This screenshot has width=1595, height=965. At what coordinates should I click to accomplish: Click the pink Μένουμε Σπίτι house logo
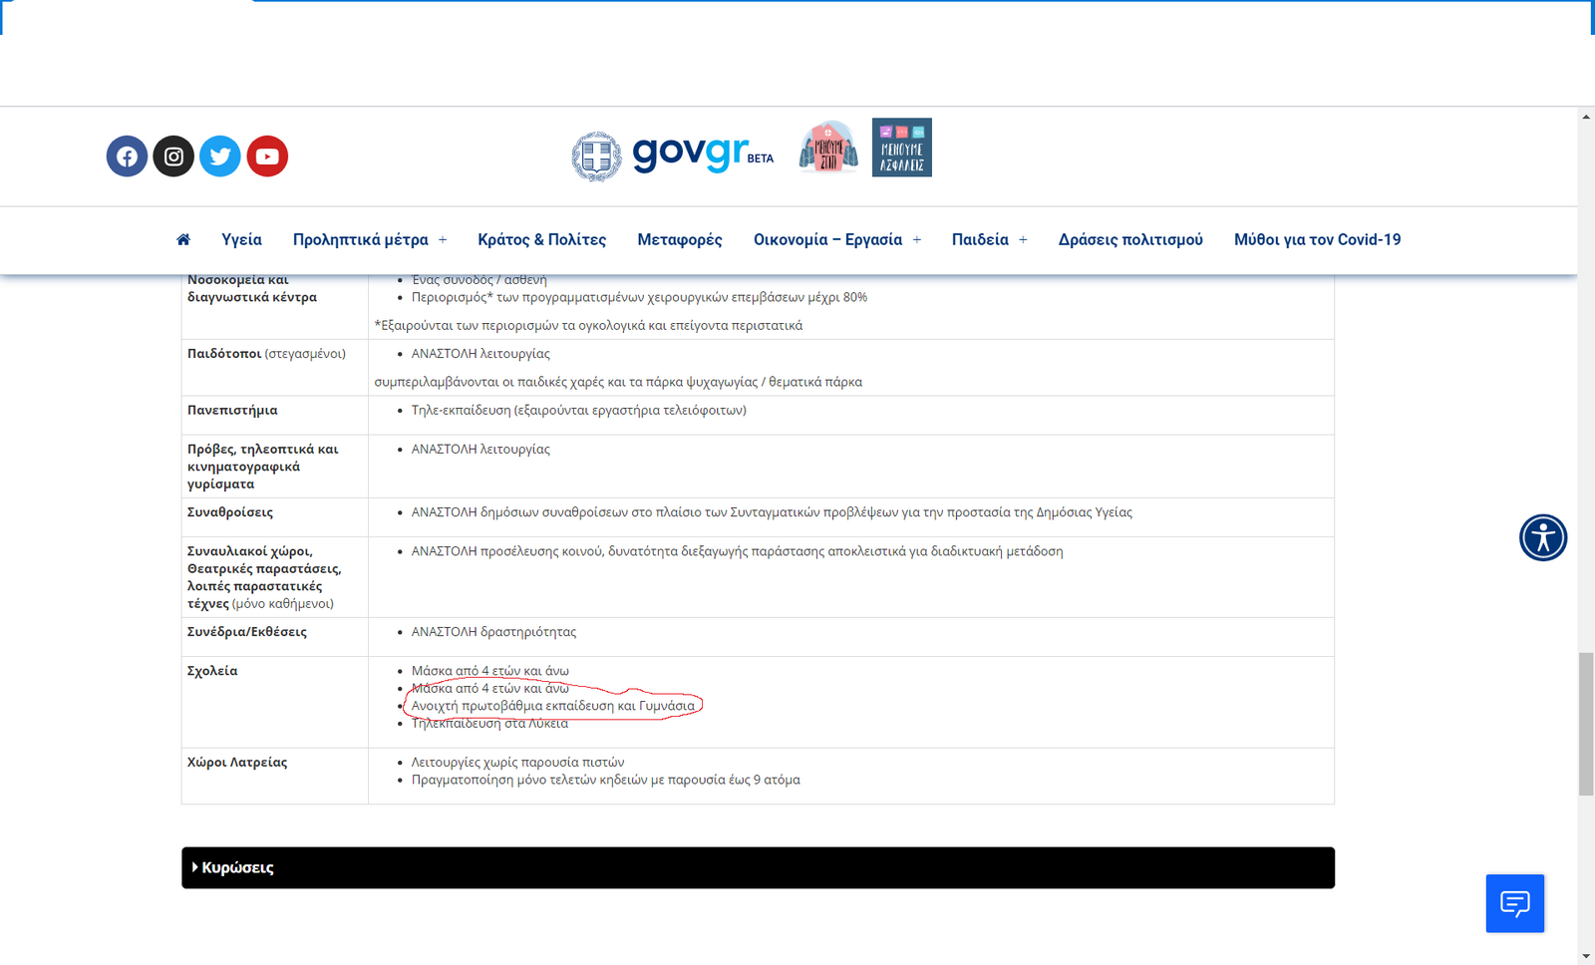[828, 148]
